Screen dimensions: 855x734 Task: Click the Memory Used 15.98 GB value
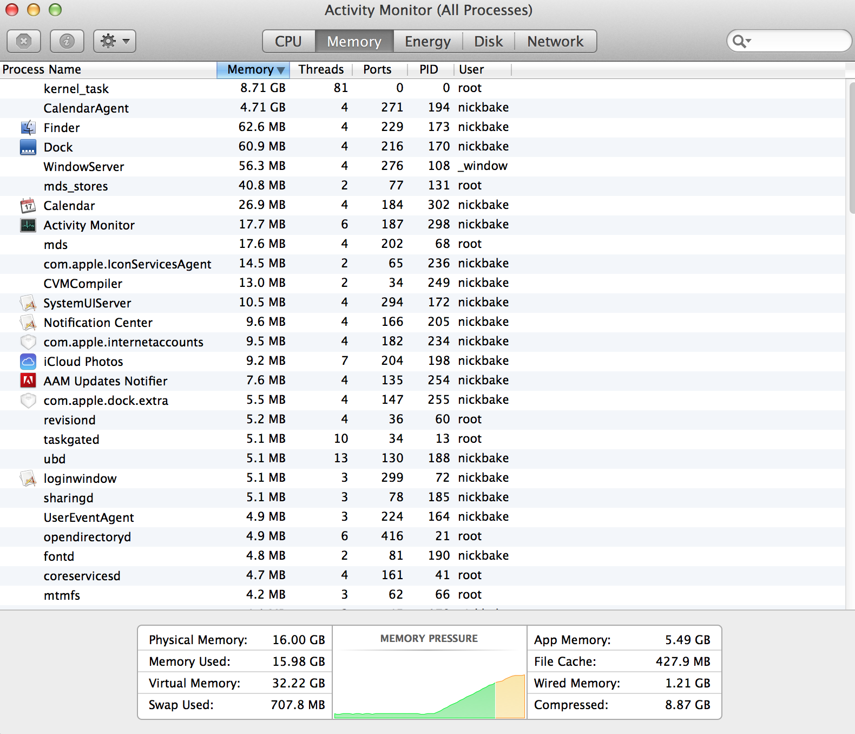click(299, 661)
